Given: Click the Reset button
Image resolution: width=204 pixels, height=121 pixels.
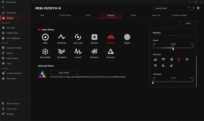Looking at the screenshot, I should (x=188, y=23).
